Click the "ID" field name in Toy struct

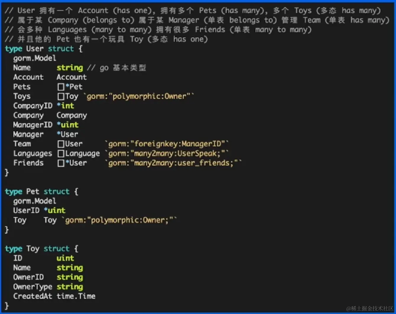(x=18, y=258)
